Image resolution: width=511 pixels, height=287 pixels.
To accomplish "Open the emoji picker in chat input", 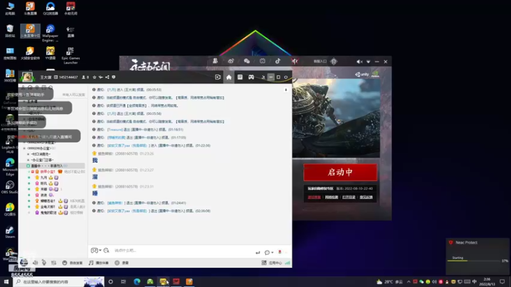I will (94, 250).
